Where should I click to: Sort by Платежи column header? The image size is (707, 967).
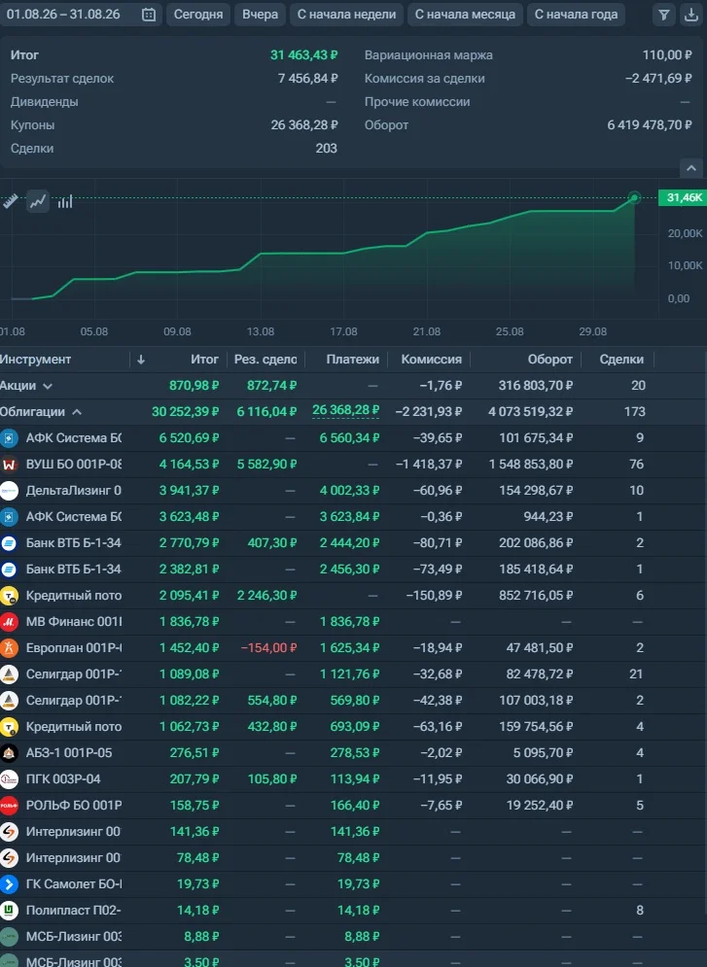(x=352, y=360)
